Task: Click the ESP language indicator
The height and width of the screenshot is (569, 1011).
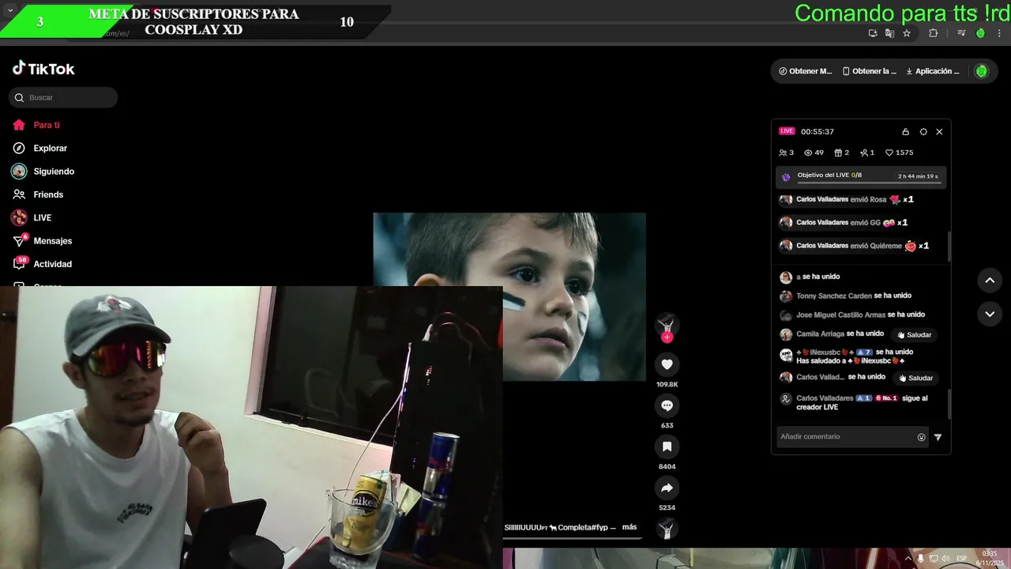Action: tap(961, 559)
